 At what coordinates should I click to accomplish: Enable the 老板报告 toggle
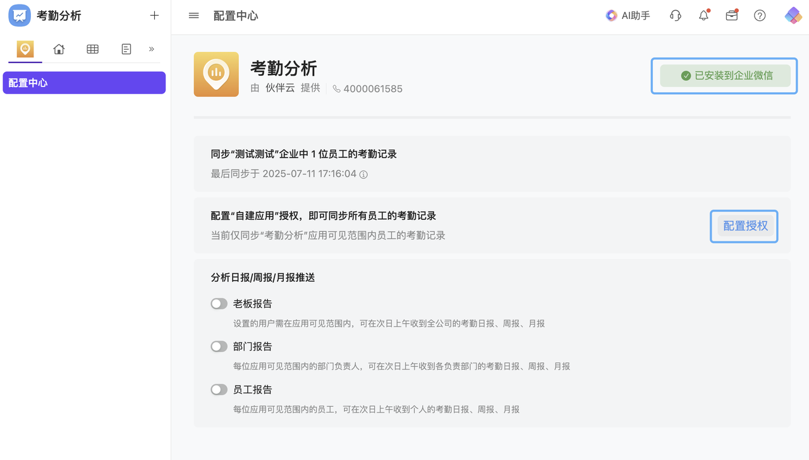(219, 304)
